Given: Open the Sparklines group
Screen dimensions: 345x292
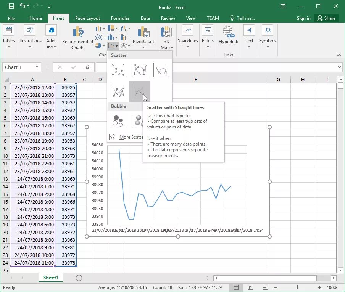Looking at the screenshot, I should (x=188, y=37).
